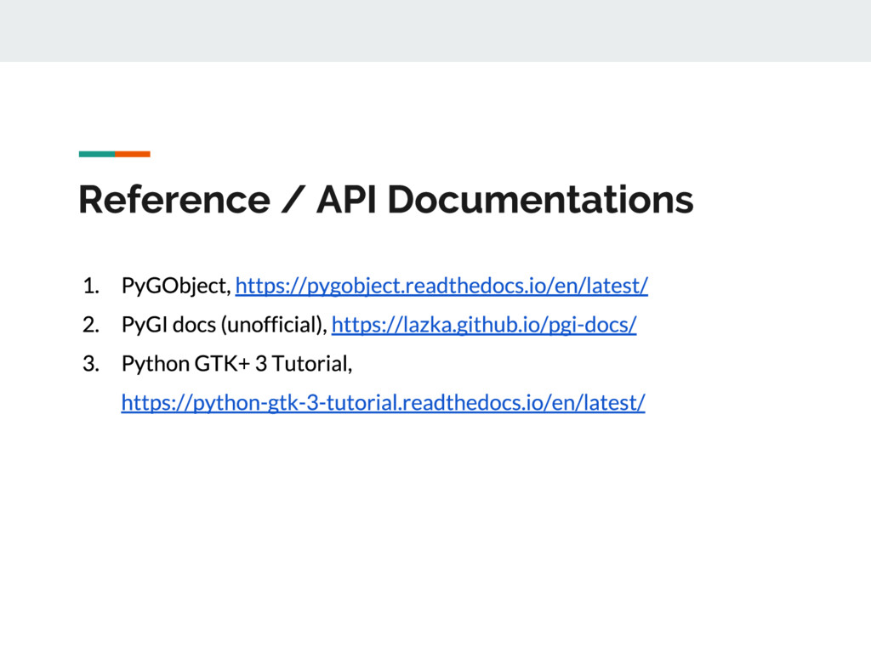Click the teal segment of the accent bar
The image size is (871, 653).
tap(96, 154)
